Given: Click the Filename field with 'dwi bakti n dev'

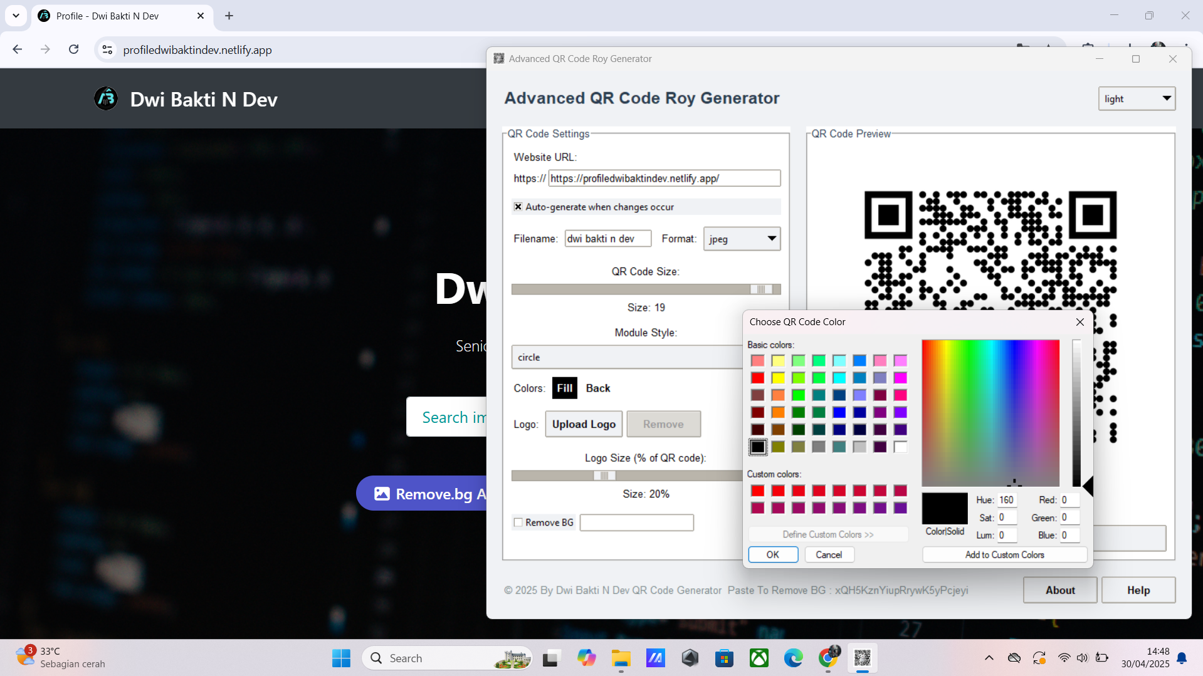Looking at the screenshot, I should tap(608, 239).
